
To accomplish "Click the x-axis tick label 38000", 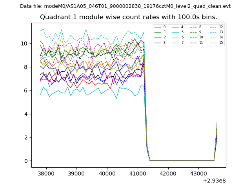I will click(x=46, y=173).
